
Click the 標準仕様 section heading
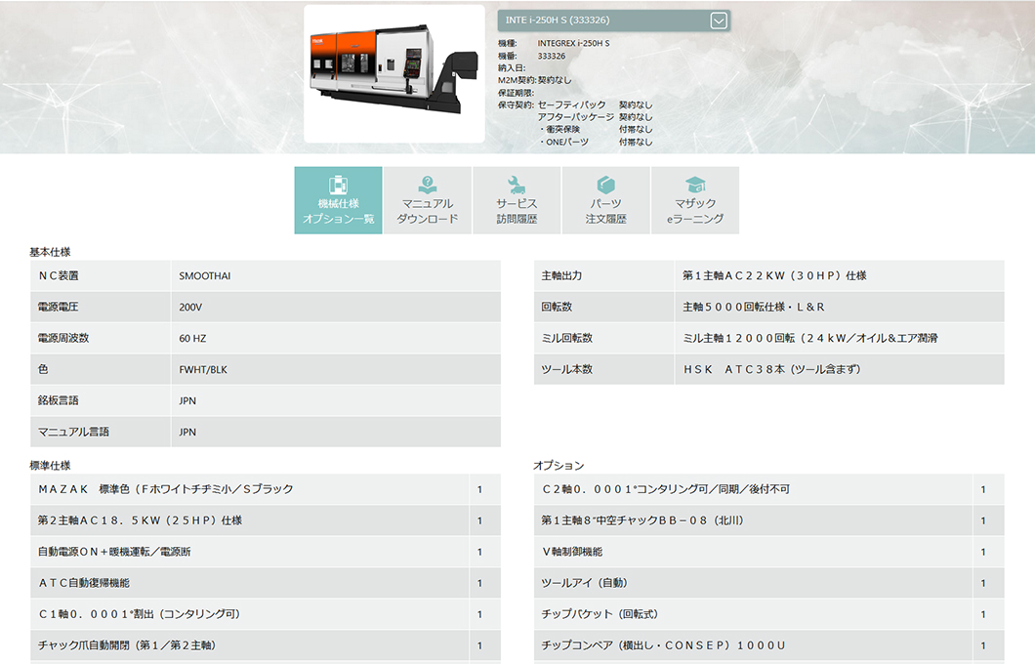[x=50, y=466]
